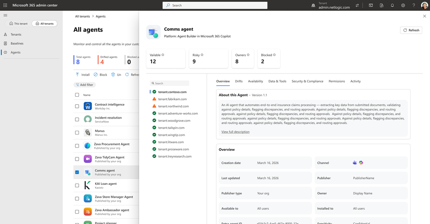430x224 pixels.
Task: Click the Manus agent icon
Action: pos(88,132)
